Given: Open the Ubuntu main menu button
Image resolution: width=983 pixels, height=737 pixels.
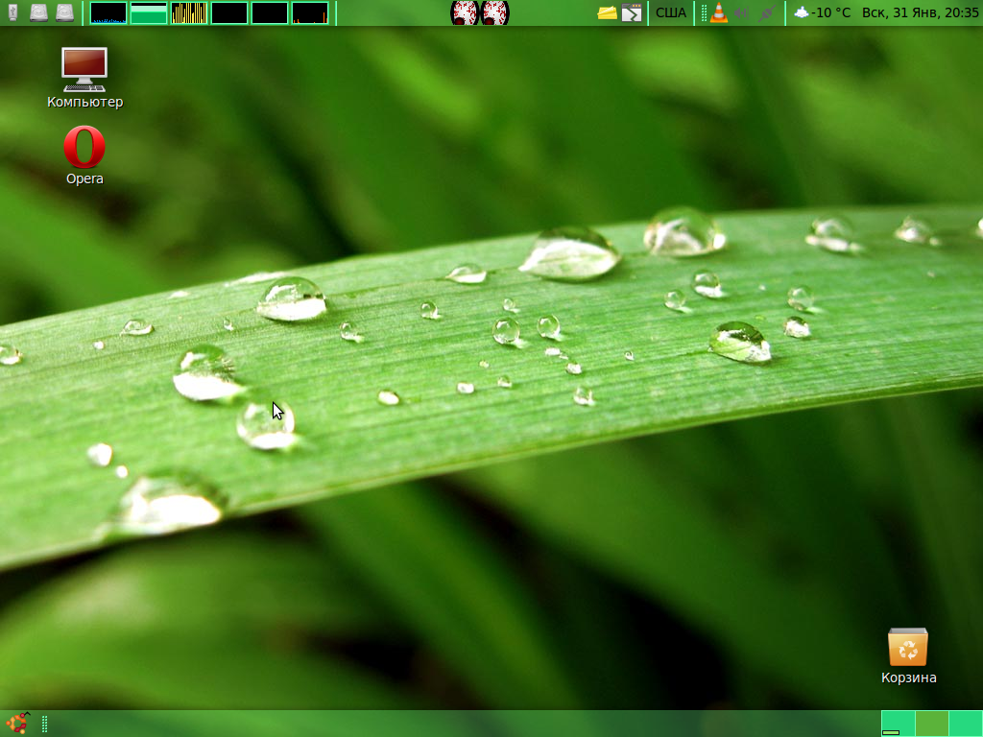Looking at the screenshot, I should point(17,723).
